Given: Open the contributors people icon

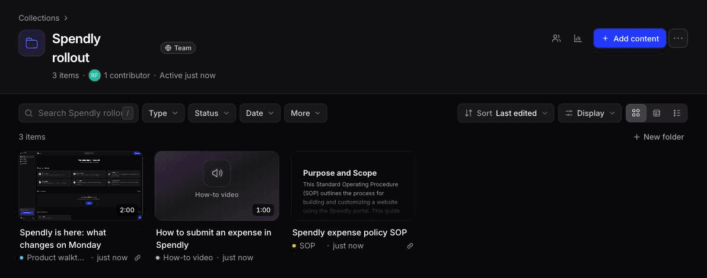Looking at the screenshot, I should (556, 38).
